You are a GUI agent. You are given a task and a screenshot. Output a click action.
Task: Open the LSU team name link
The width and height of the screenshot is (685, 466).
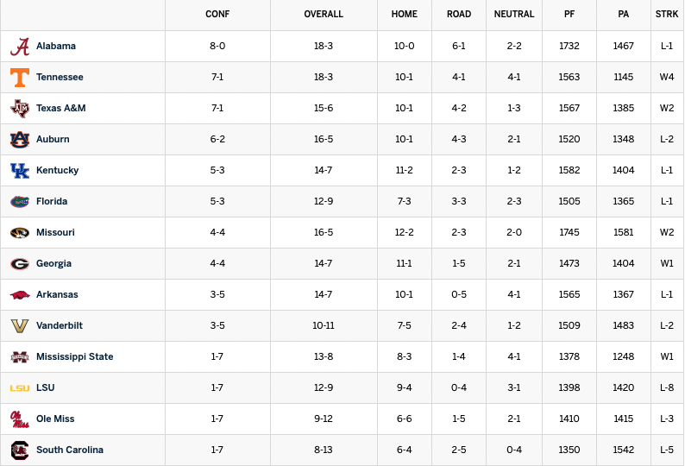click(46, 387)
